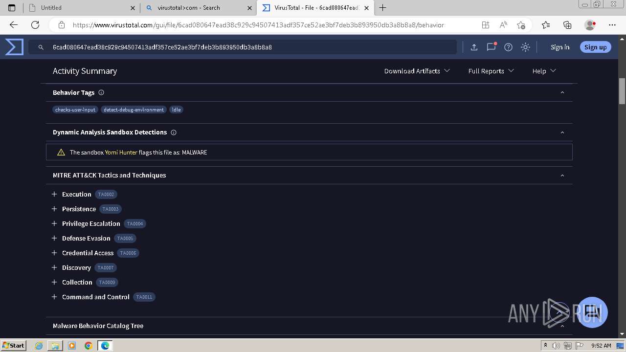Open the help question mark icon
The width and height of the screenshot is (626, 352).
pos(508,47)
